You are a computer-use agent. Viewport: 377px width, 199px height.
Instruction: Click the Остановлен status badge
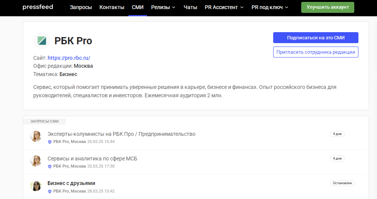pos(343,183)
